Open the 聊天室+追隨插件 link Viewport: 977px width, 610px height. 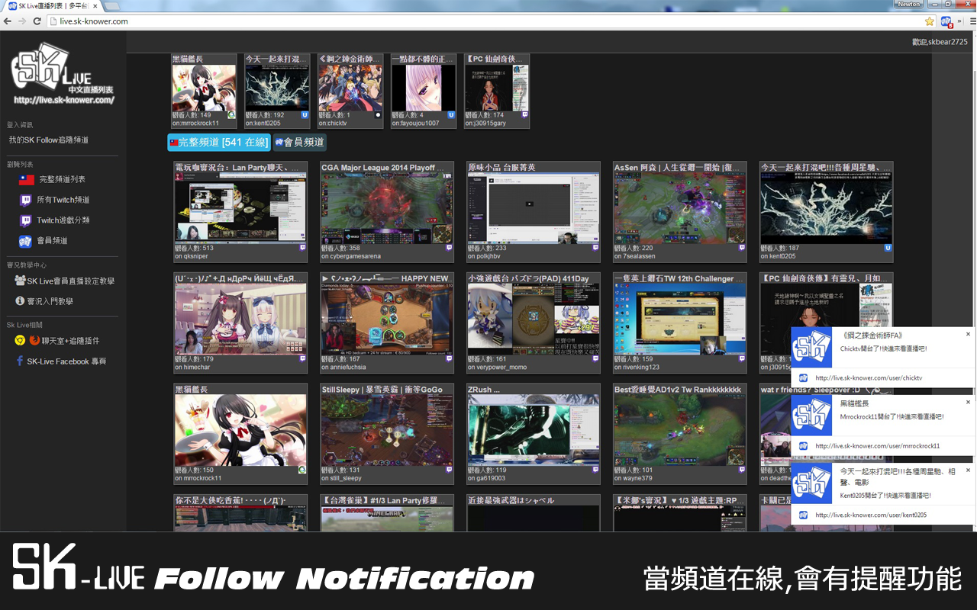click(71, 341)
